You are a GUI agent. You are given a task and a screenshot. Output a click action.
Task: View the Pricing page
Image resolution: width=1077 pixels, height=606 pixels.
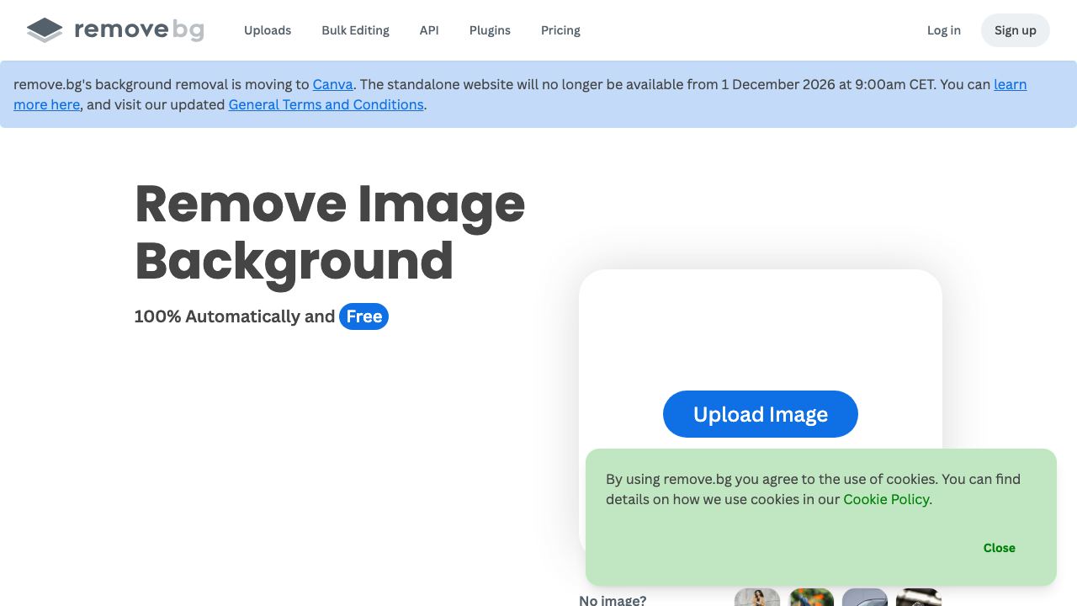pos(560,30)
